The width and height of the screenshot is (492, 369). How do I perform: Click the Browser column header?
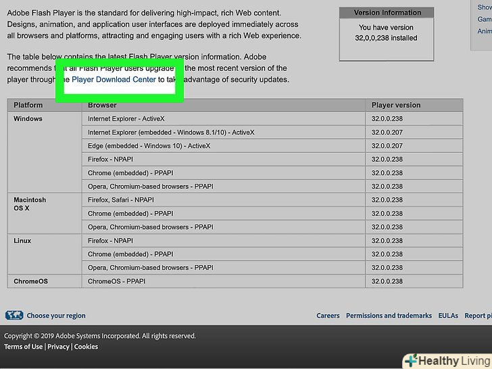224,105
